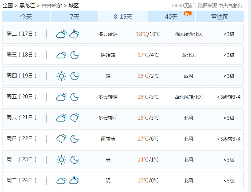The height and width of the screenshot is (192, 251).
Task: Click the date label 周日（22日）
Action: click(x=22, y=138)
